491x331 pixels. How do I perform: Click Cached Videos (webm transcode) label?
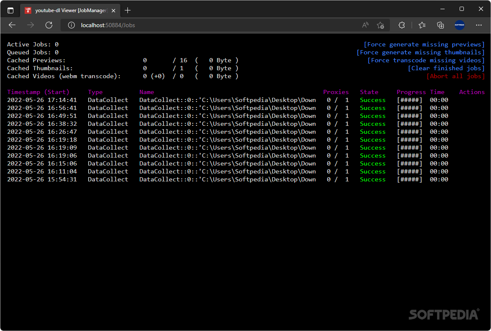64,76
